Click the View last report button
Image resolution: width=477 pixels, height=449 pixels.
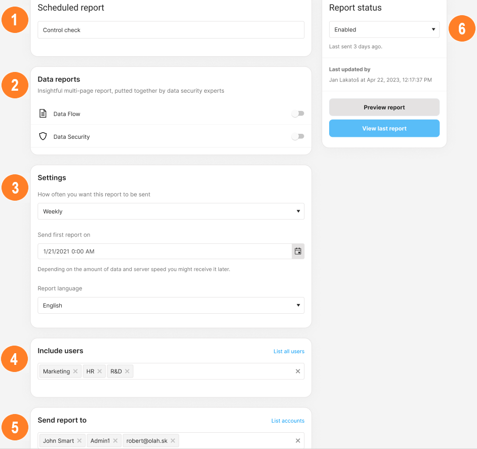tap(384, 129)
